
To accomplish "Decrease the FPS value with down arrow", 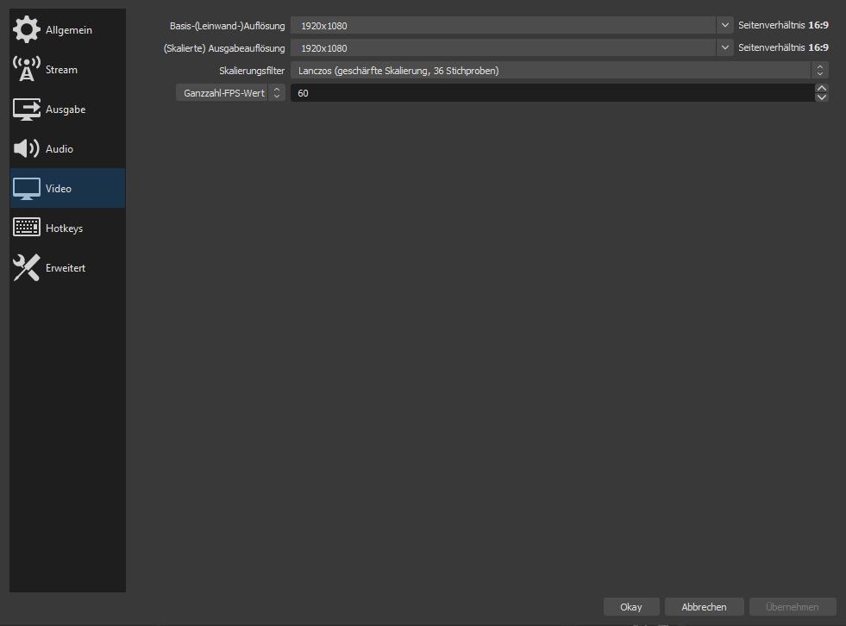I will pyautogui.click(x=821, y=97).
